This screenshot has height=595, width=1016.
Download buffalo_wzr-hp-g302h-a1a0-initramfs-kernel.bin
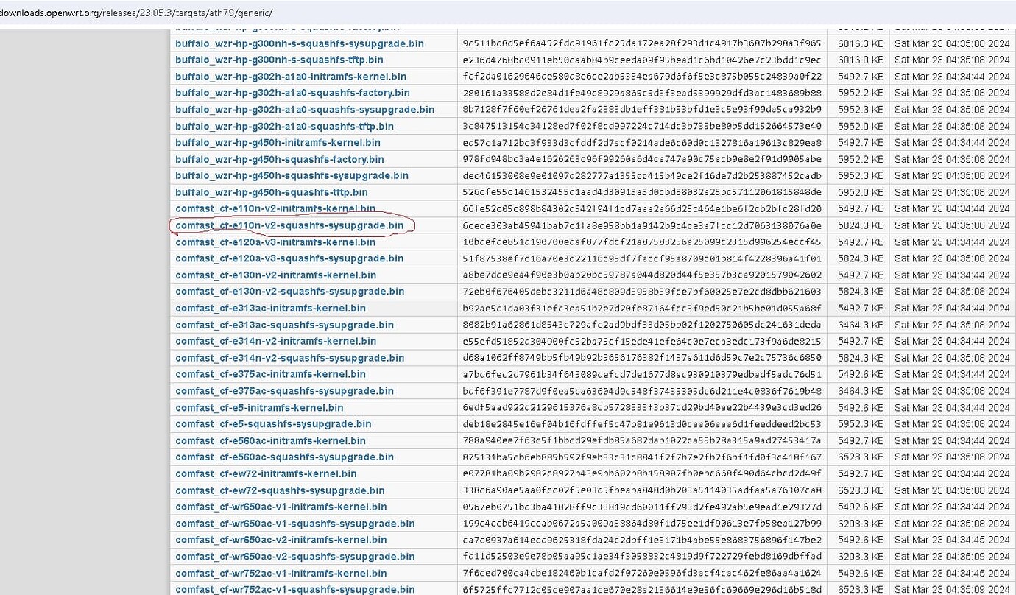pos(290,77)
